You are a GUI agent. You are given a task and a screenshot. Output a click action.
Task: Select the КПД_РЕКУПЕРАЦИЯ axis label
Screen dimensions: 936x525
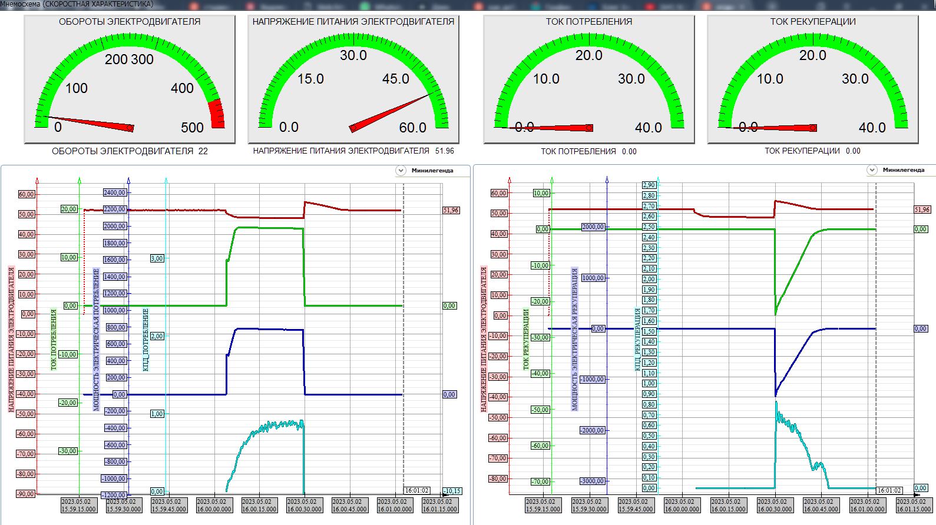(x=637, y=340)
